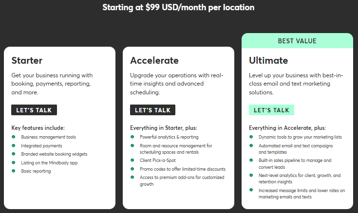Click check icon by Listing on Mindbody app
The width and height of the screenshot is (358, 213).
tap(14, 162)
